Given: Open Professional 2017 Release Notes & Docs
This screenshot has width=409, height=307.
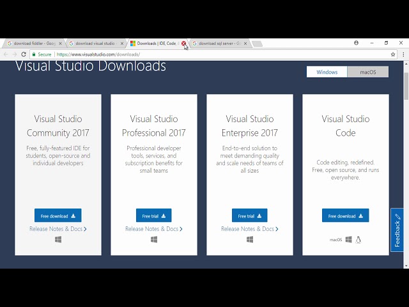Looking at the screenshot, I should coord(154,229).
